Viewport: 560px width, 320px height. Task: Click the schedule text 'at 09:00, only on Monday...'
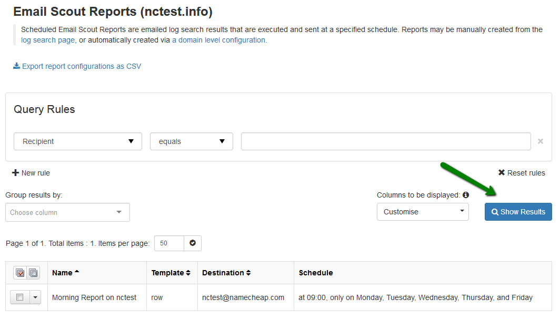(x=415, y=297)
